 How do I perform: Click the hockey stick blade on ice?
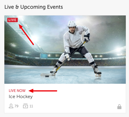click(46, 75)
